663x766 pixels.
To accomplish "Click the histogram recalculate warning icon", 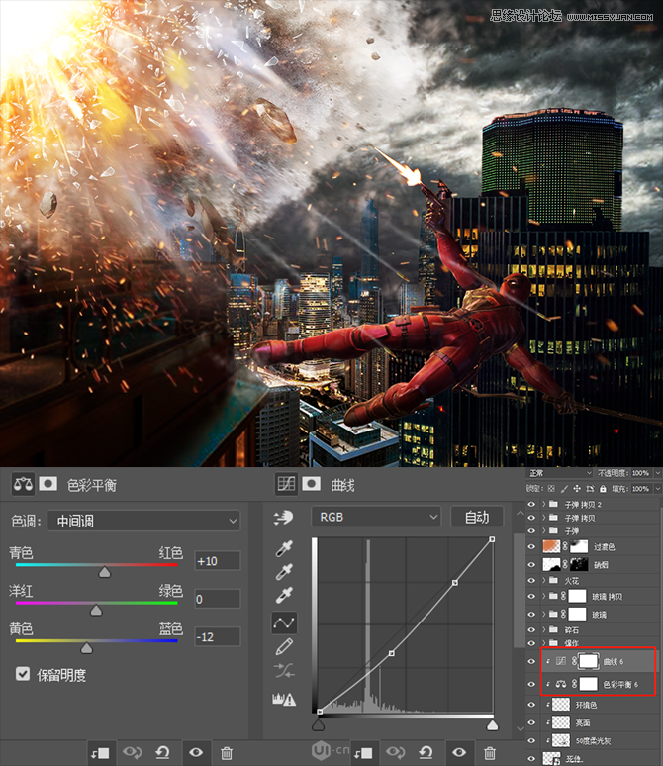I will 284,699.
